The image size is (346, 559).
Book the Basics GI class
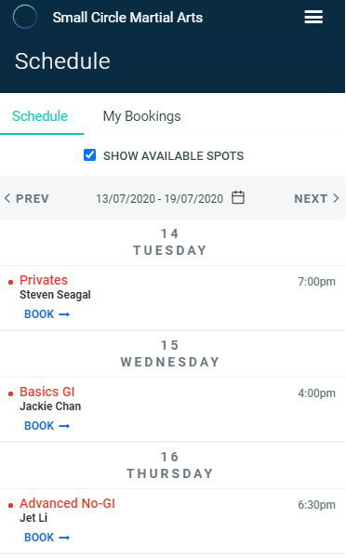[47, 426]
